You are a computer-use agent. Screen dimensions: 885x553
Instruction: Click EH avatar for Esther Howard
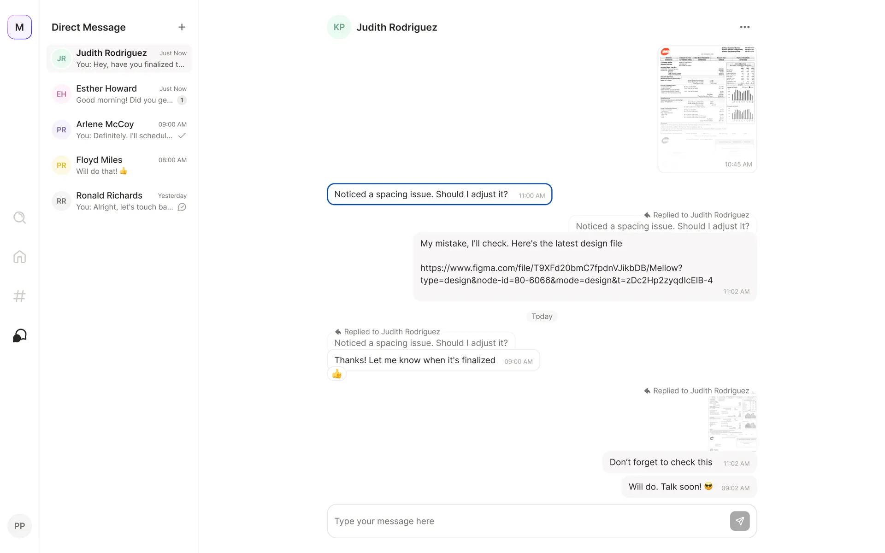coord(61,94)
